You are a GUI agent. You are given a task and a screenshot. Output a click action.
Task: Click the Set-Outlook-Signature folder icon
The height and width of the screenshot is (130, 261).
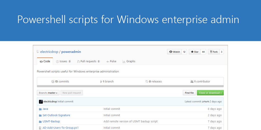(x=40, y=116)
